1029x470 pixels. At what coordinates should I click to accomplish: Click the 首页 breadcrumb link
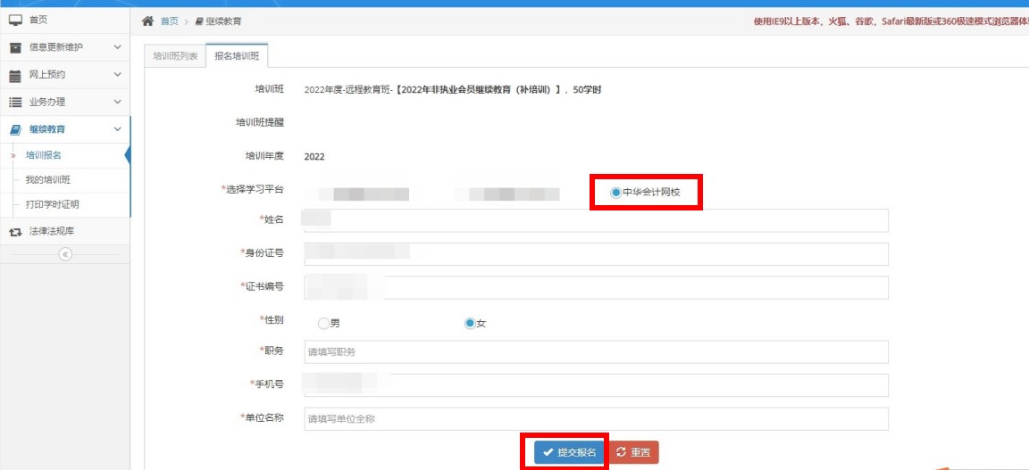click(x=170, y=21)
